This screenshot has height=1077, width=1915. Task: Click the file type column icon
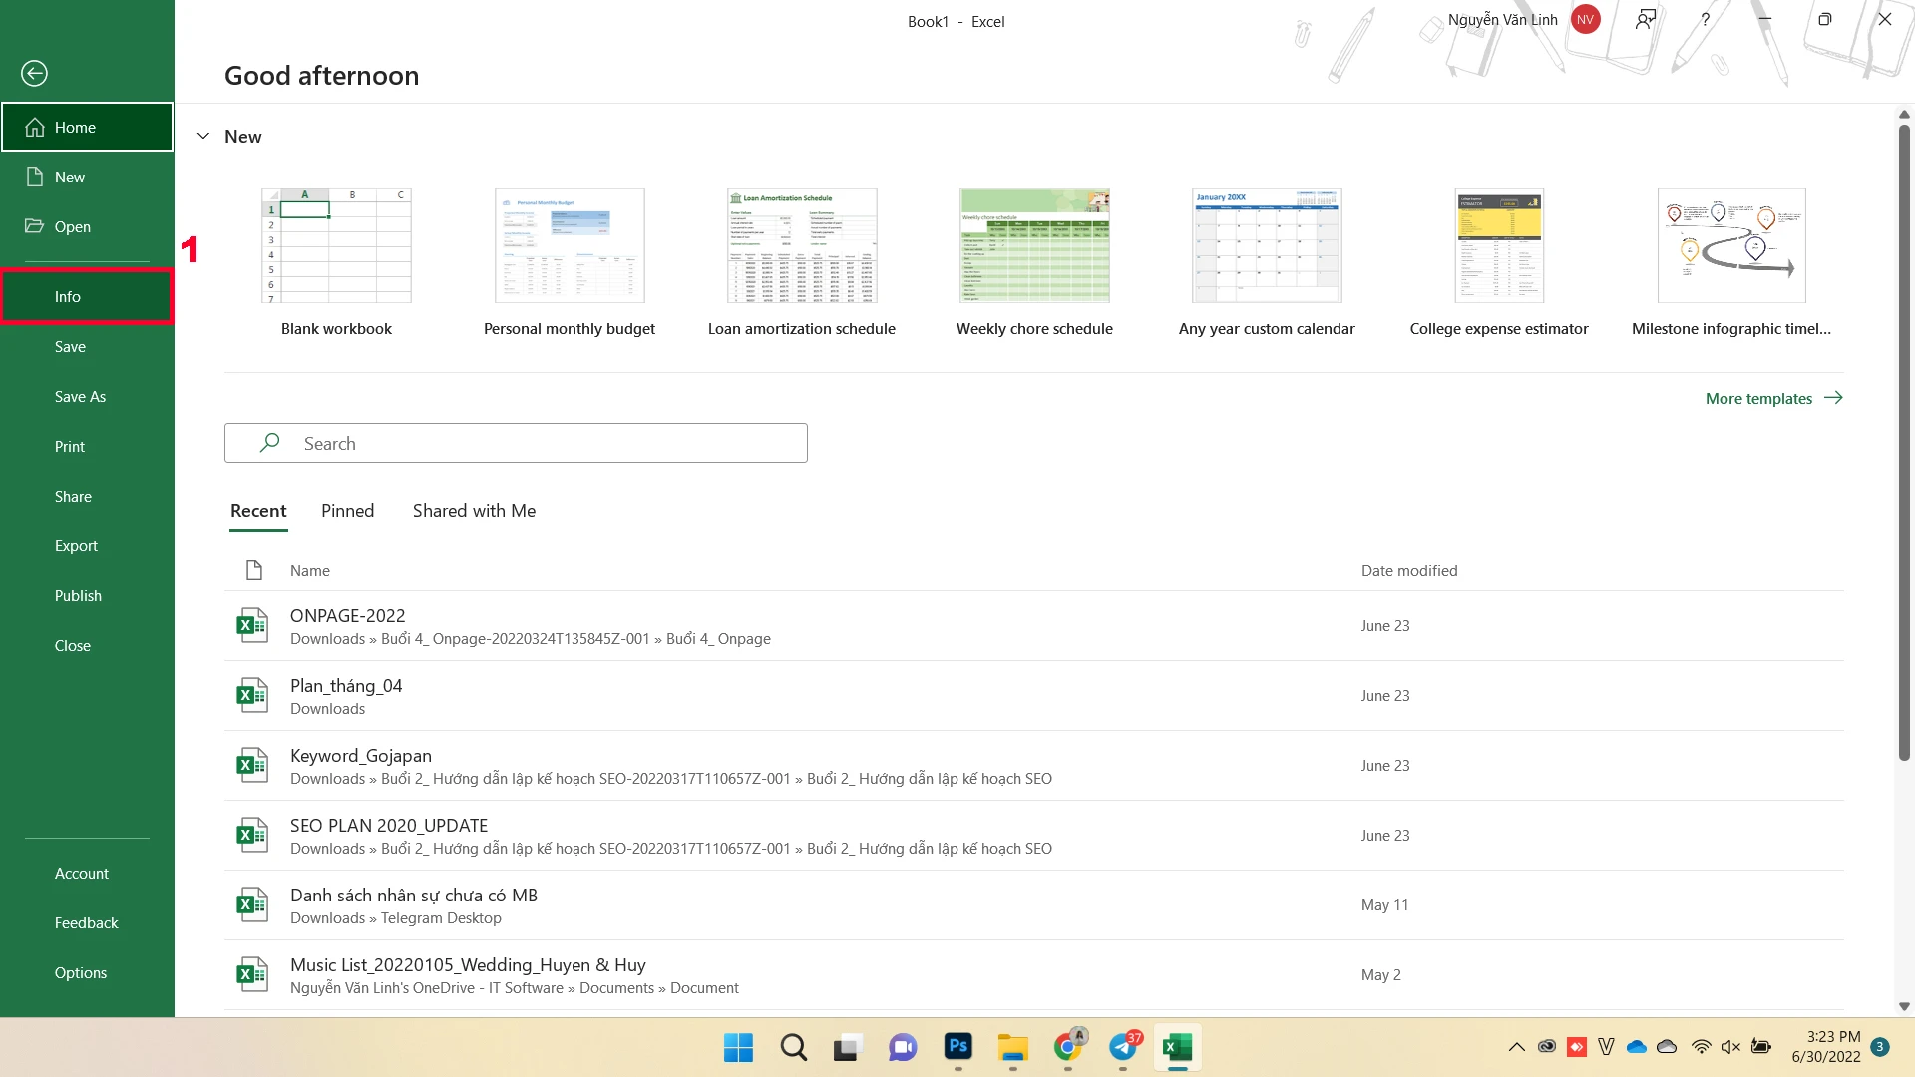(253, 570)
